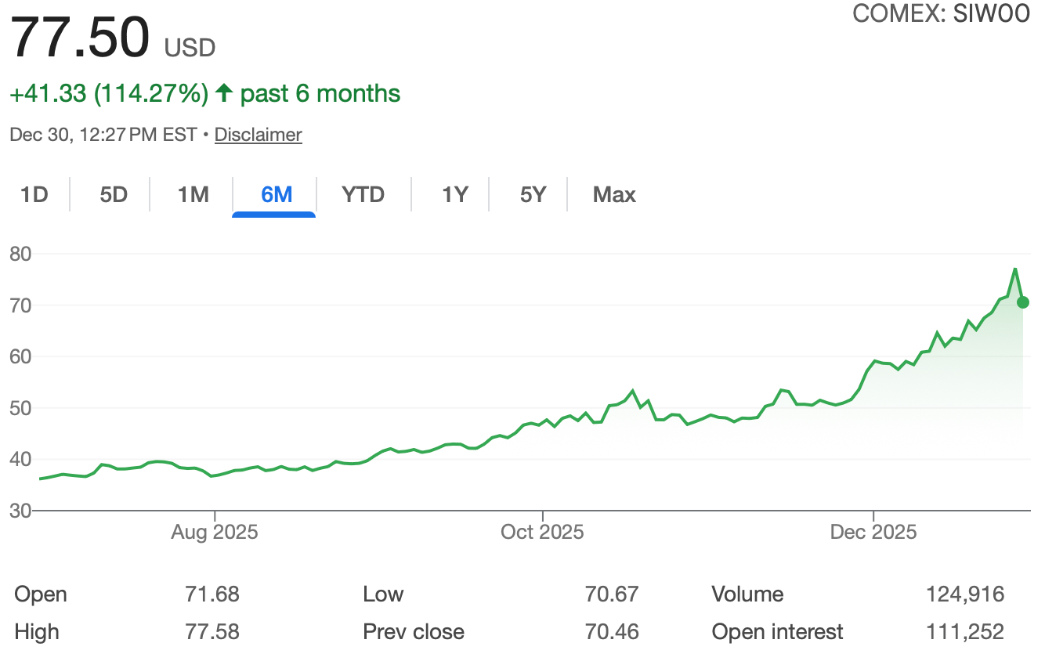
Task: Click the Dec 2025 axis label
Action: tap(873, 533)
